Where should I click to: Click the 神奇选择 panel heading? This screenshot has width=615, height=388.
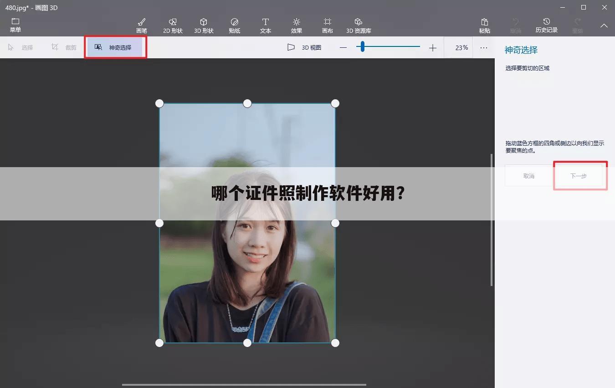click(521, 50)
